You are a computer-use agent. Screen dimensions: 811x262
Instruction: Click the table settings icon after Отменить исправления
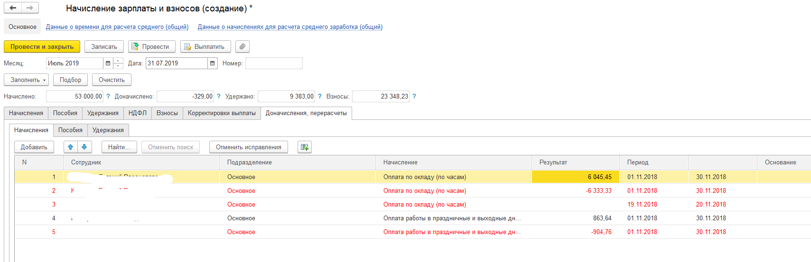click(x=304, y=147)
